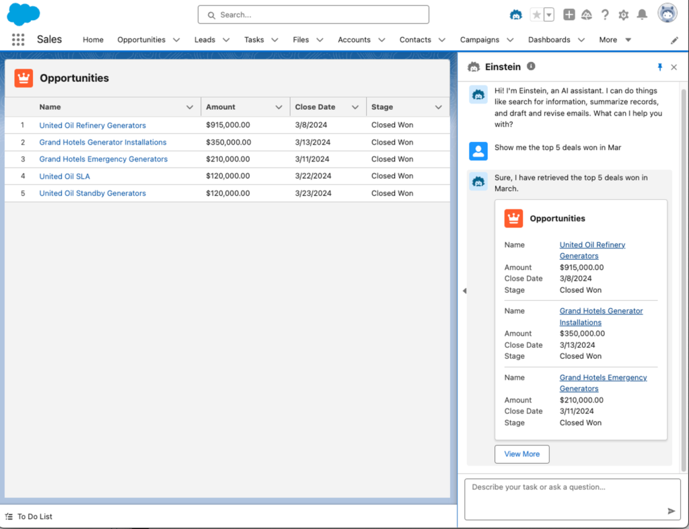Open the Accounts tab

click(x=354, y=40)
